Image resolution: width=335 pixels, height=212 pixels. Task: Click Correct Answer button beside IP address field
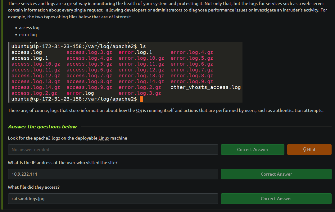(276, 174)
